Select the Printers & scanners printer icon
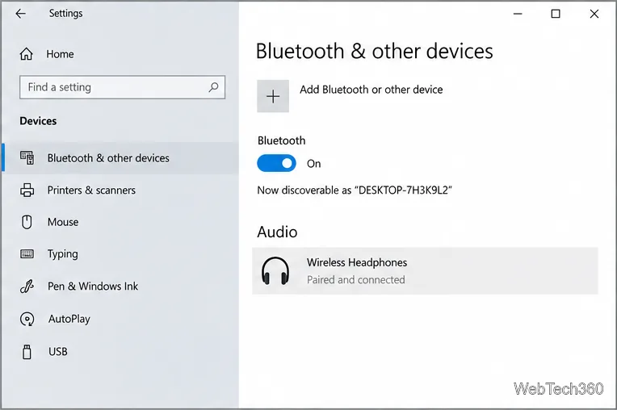The height and width of the screenshot is (410, 617). pos(27,190)
